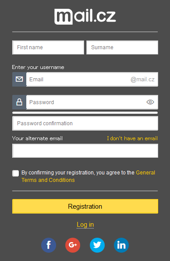This screenshot has height=261, width=170.
Task: Click the password strength bar
Action: 85,112
